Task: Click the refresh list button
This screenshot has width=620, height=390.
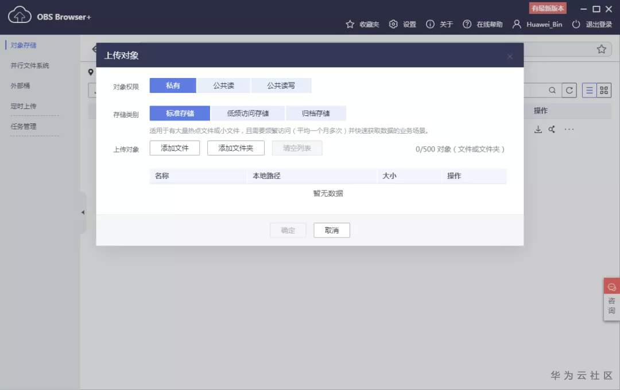Action: point(569,91)
